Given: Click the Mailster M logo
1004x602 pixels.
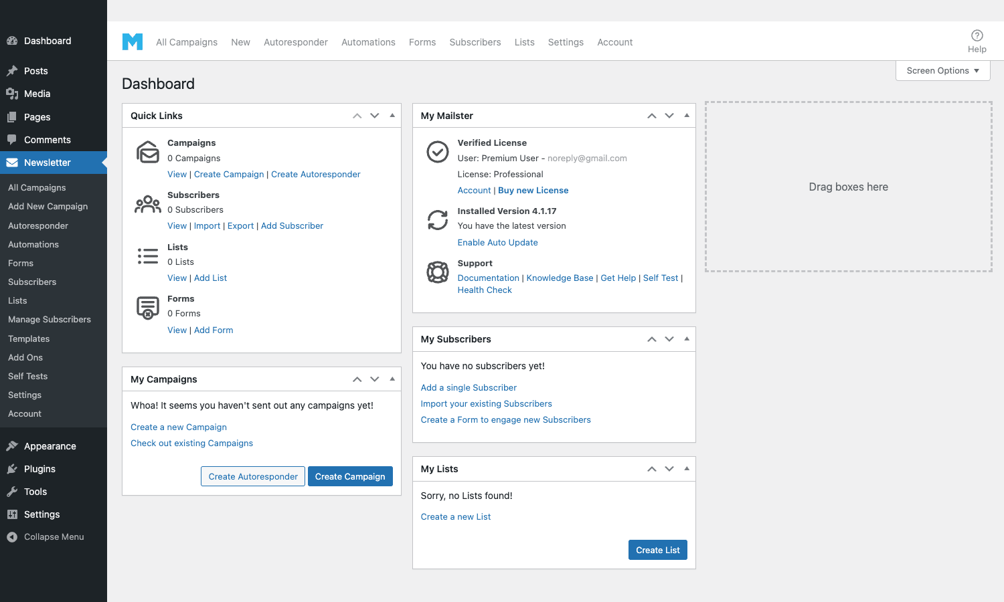Looking at the screenshot, I should [133, 41].
